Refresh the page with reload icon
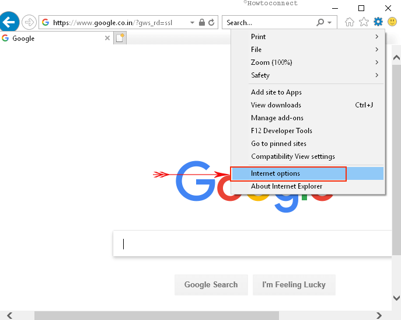The image size is (401, 320). [211, 22]
